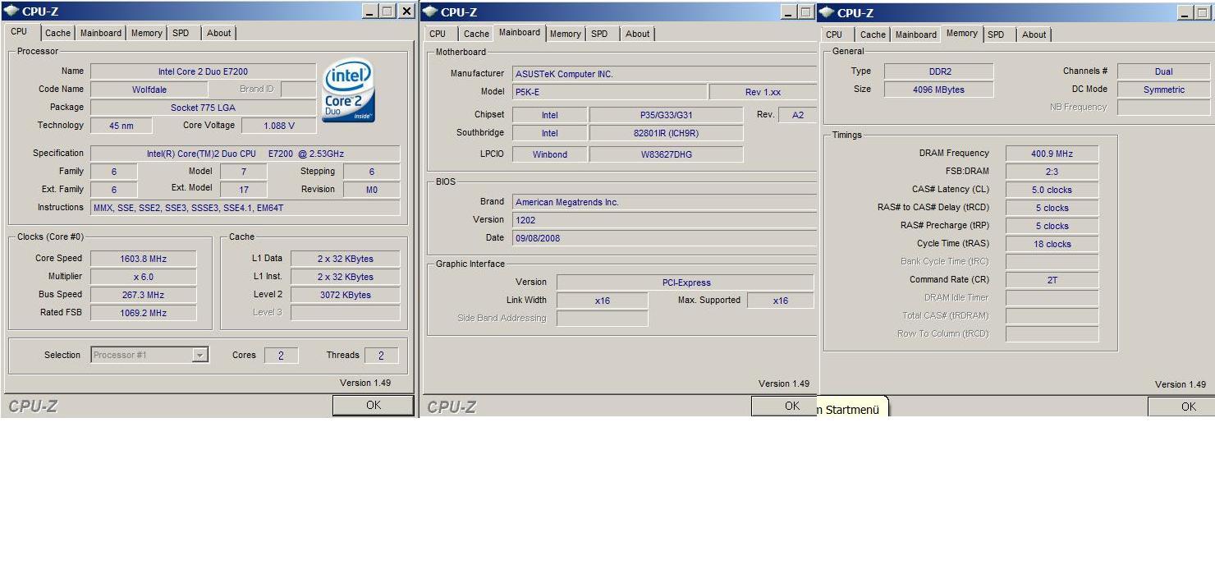Click the Cycle Time value '18 clocks'

point(1052,244)
